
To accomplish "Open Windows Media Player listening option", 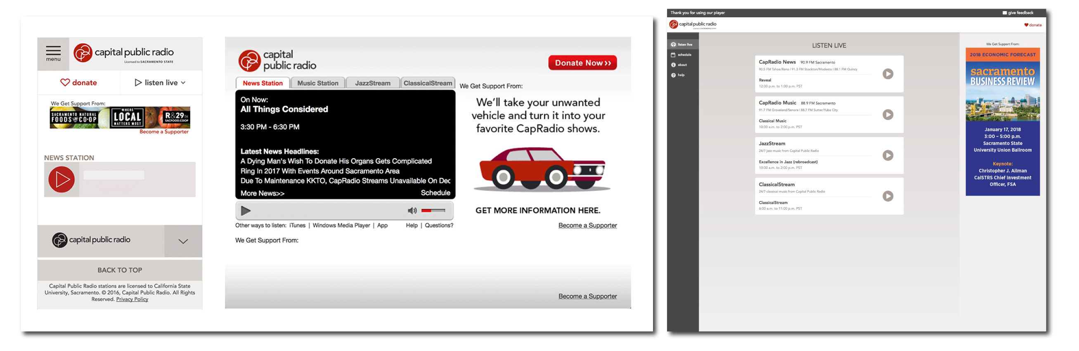I will pyautogui.click(x=341, y=226).
